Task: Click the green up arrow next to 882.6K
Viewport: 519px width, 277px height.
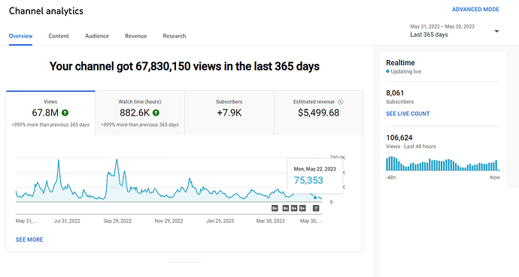Action: tap(156, 113)
